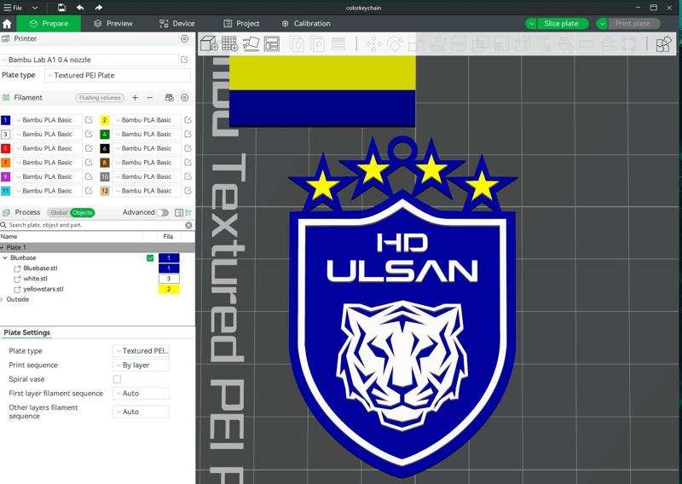
Task: Edit preset for filament 2
Action: tap(188, 120)
